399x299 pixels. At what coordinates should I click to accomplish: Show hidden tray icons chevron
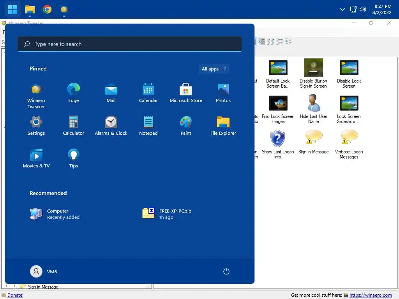[343, 9]
